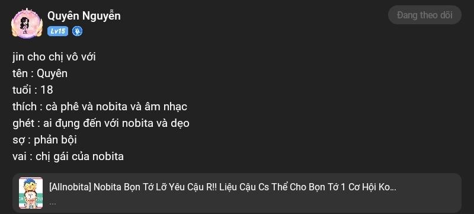Screen dimensions: 474x214
Task: Click the Lv15 level badge
Action: click(57, 31)
